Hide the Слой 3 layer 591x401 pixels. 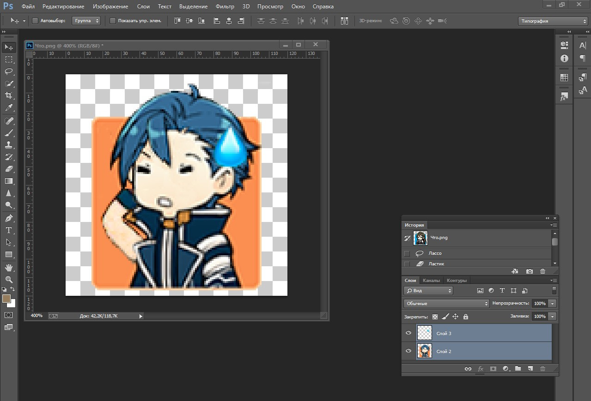pos(408,333)
